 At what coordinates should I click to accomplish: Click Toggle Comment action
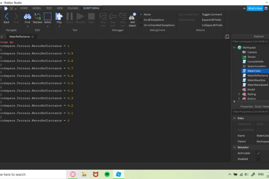212,14
